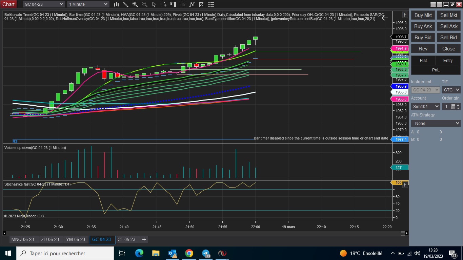Image resolution: width=463 pixels, height=260 pixels.
Task: Open the bar type candlestick icon
Action: point(116,4)
